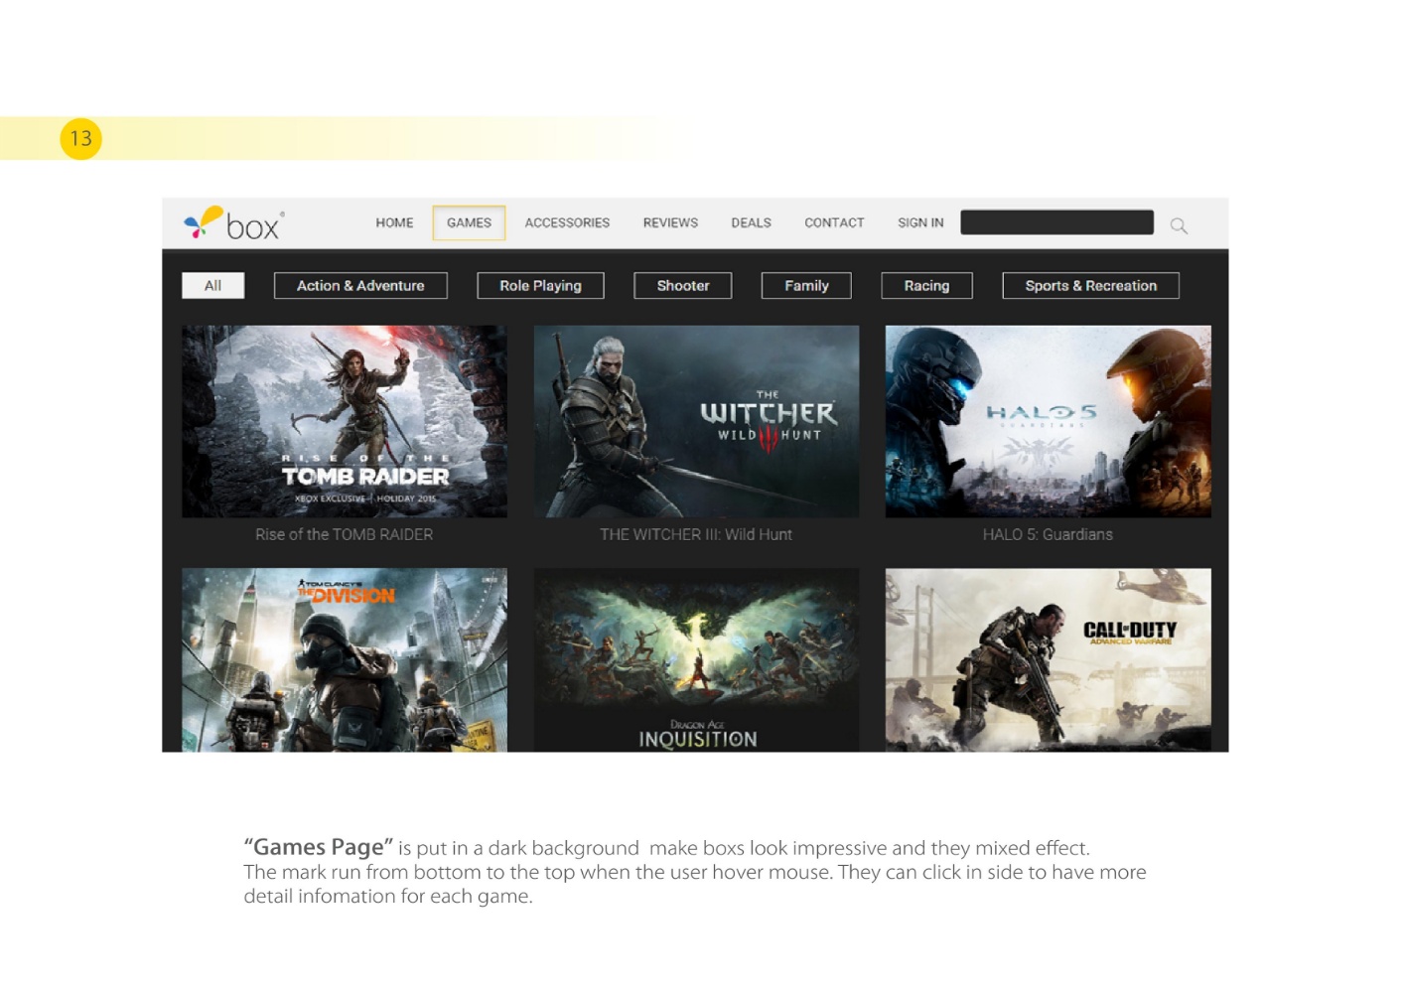Viewport: 1404px width, 993px height.
Task: Focus the dark search input field
Action: click(1056, 222)
